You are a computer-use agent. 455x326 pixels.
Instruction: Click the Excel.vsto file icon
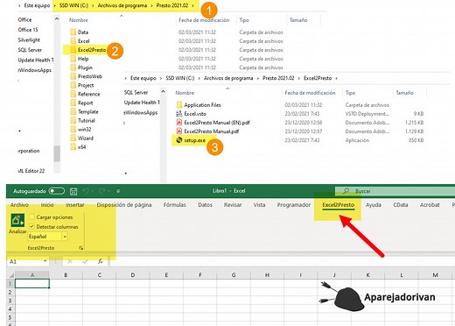pyautogui.click(x=179, y=114)
